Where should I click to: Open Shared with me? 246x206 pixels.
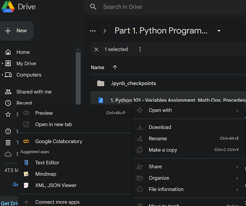34,92
